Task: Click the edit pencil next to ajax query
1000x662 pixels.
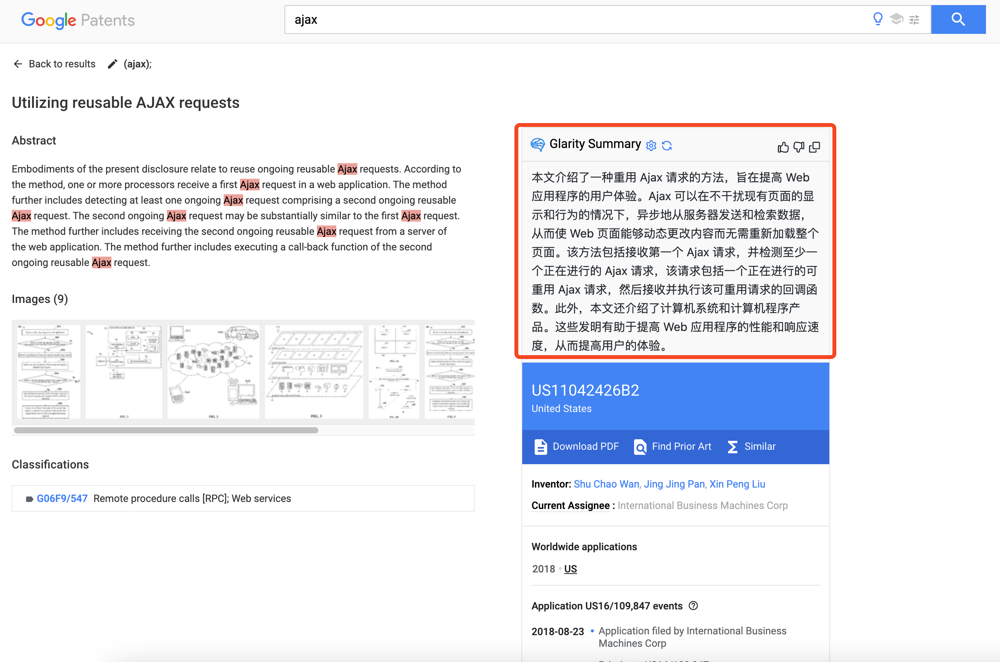Action: coord(112,64)
